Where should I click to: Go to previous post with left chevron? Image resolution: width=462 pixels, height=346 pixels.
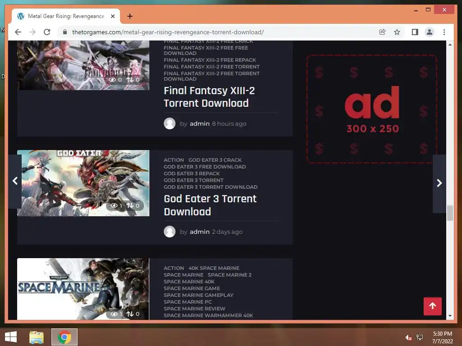pyautogui.click(x=15, y=181)
